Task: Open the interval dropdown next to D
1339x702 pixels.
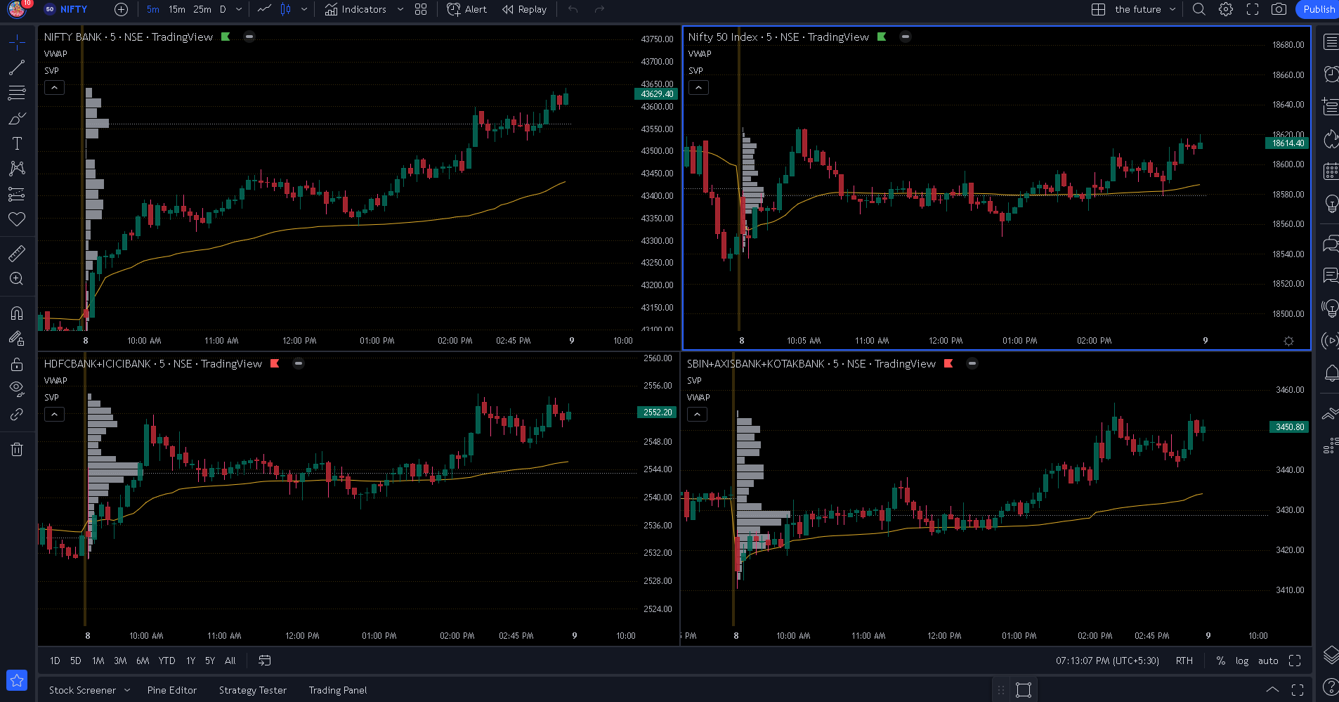Action: pyautogui.click(x=238, y=9)
